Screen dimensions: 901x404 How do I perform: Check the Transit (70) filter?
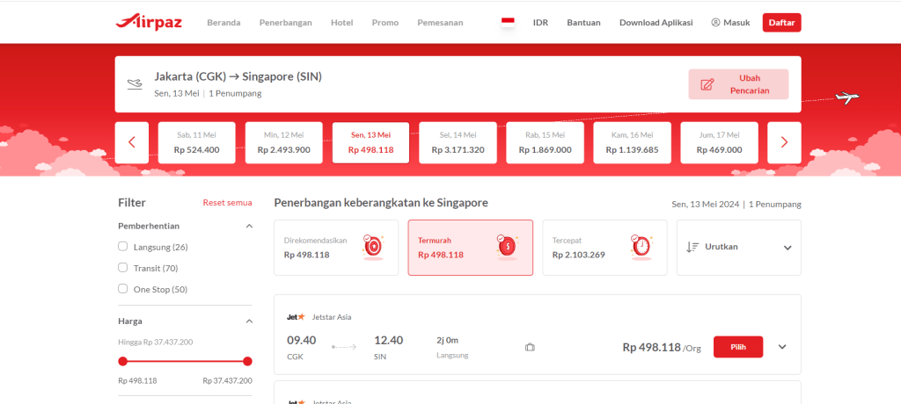point(124,268)
